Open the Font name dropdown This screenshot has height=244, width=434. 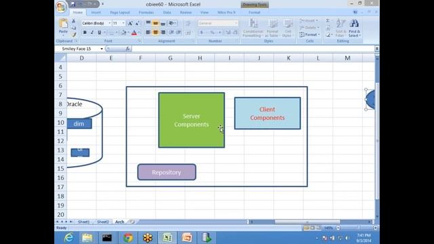[x=110, y=23]
